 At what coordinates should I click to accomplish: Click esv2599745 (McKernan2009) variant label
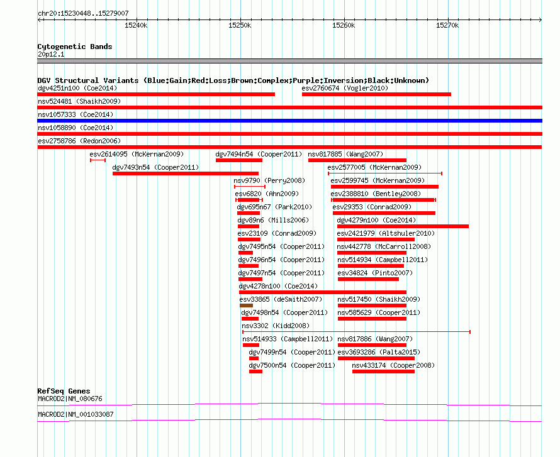[378, 180]
